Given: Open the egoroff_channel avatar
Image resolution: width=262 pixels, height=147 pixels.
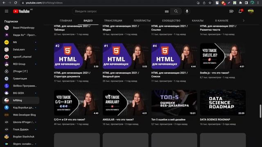Looking at the screenshot, I should (7, 57).
